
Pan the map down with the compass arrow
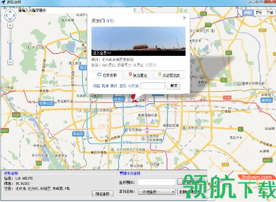(x=10, y=19)
